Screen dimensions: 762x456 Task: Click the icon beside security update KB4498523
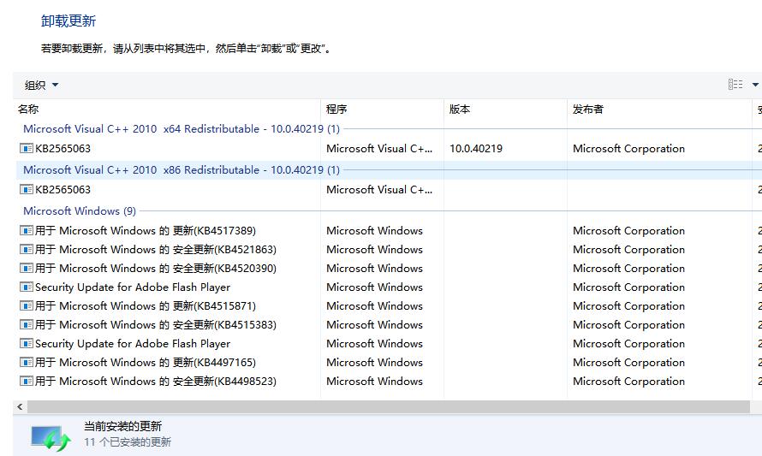pos(26,382)
